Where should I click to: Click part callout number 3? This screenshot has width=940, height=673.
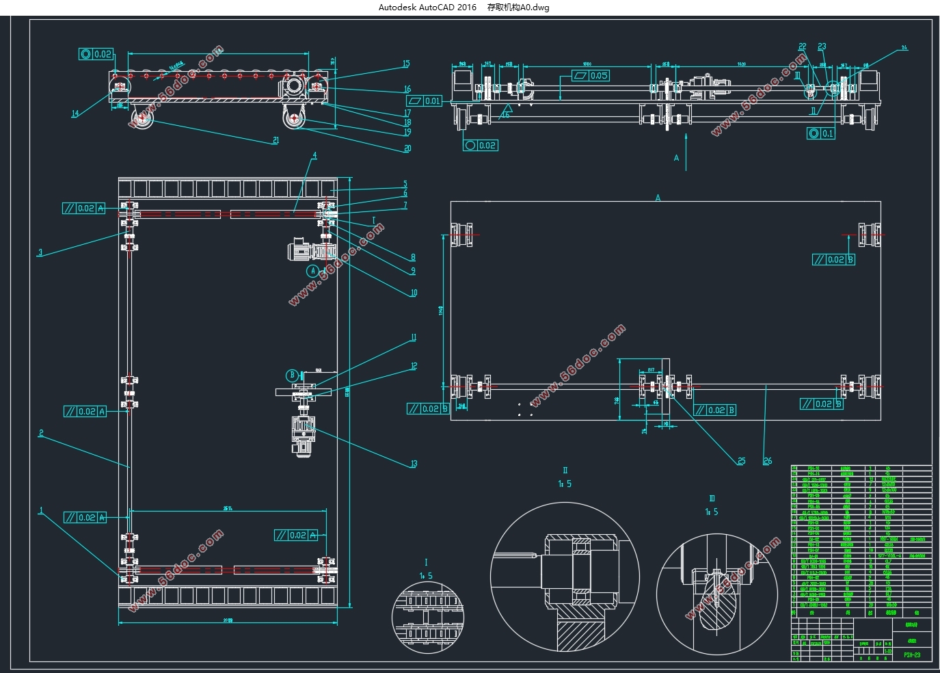coord(40,252)
